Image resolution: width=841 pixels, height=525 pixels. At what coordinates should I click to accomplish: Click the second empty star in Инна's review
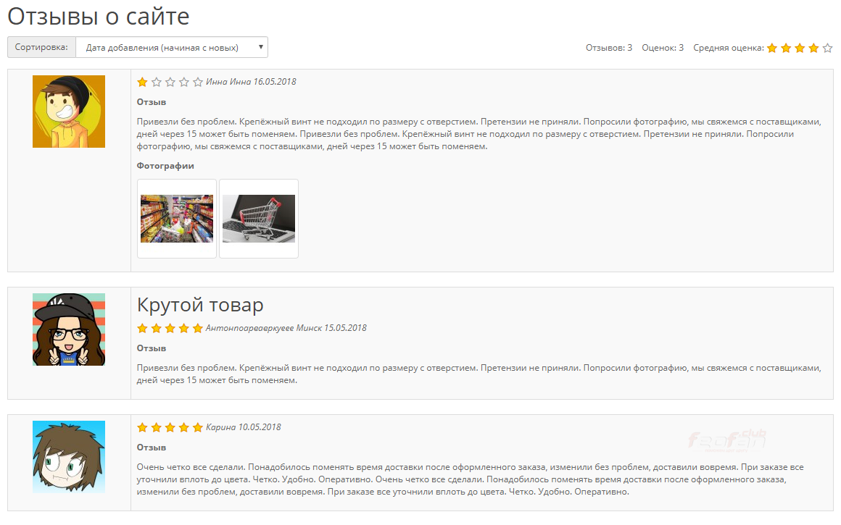pos(170,82)
